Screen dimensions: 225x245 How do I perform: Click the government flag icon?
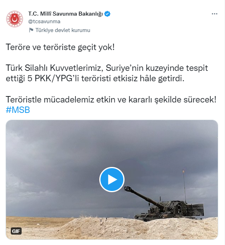click(x=31, y=30)
